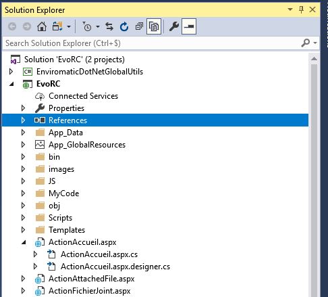Image resolution: width=328 pixels, height=297 pixels.
Task: Open Properties wrench in toolbar
Action: click(x=174, y=26)
